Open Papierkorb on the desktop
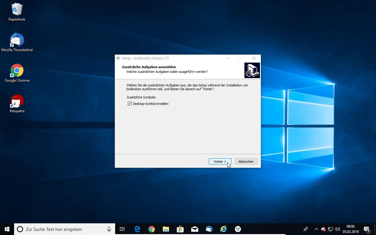The height and width of the screenshot is (235, 376). pyautogui.click(x=17, y=9)
